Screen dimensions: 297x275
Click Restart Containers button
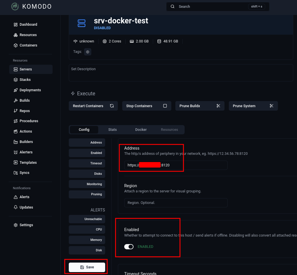pos(93,106)
